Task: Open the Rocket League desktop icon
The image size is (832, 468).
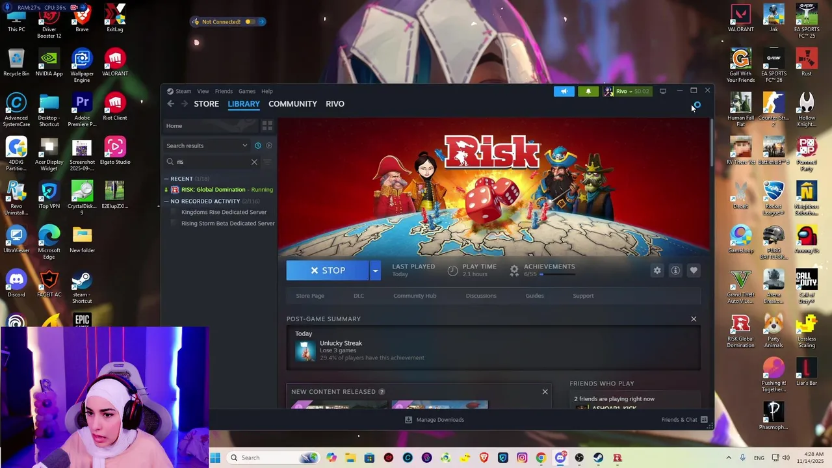Action: 773,196
